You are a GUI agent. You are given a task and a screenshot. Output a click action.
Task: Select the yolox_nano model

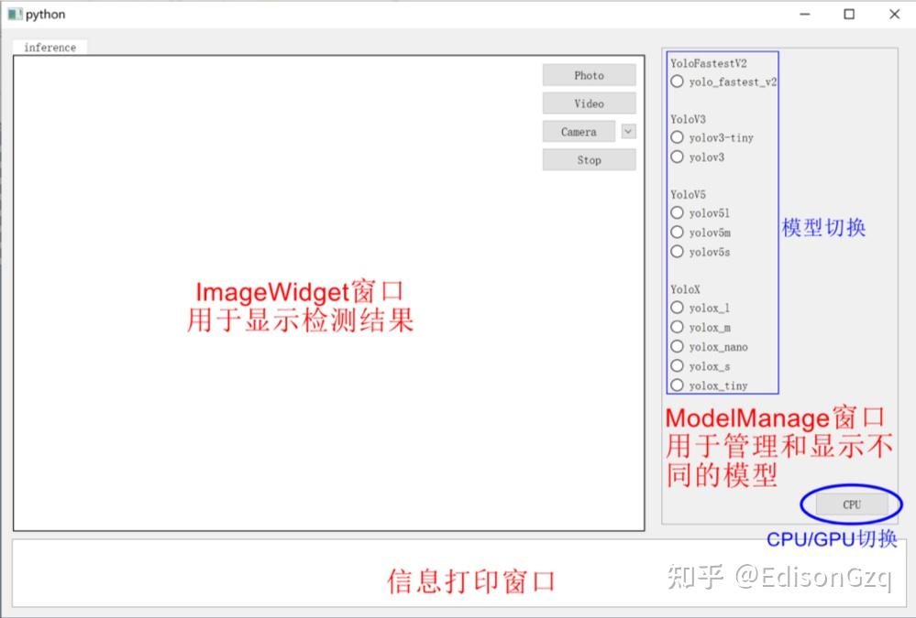pos(677,346)
